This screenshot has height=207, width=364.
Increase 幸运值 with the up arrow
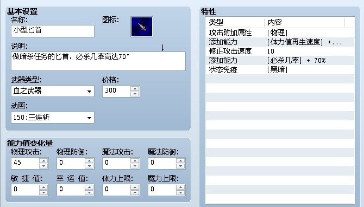[89, 187]
